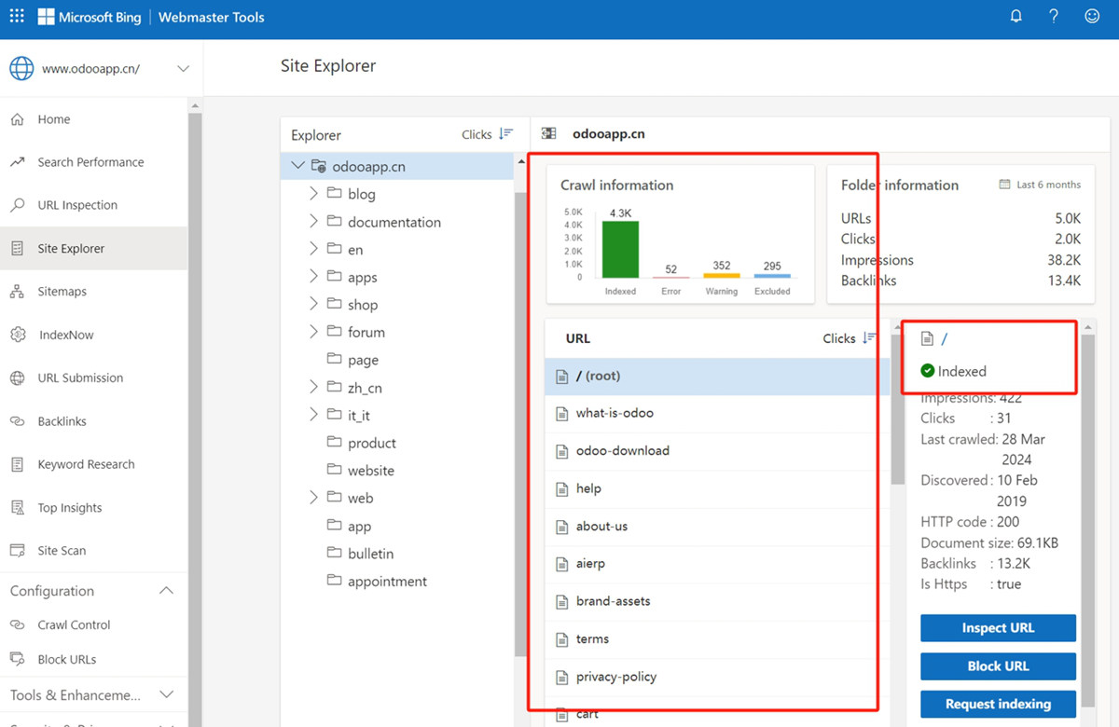The height and width of the screenshot is (727, 1119).
Task: Open the app launcher grid icon
Action: (x=17, y=17)
